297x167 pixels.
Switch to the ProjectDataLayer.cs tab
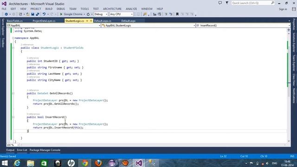44,21
